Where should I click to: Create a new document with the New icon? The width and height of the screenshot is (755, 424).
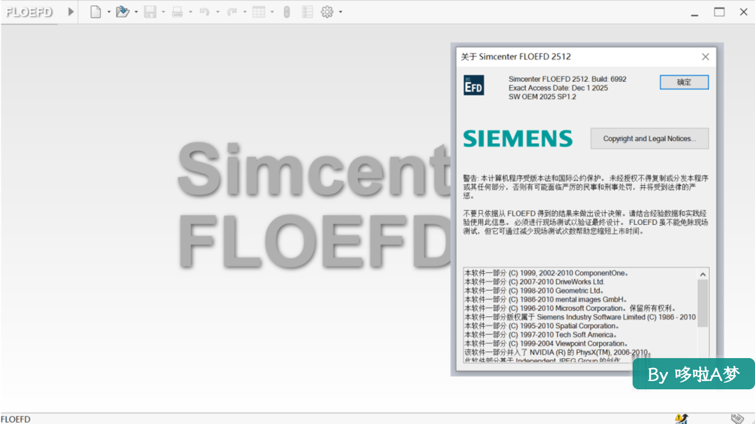pos(95,12)
